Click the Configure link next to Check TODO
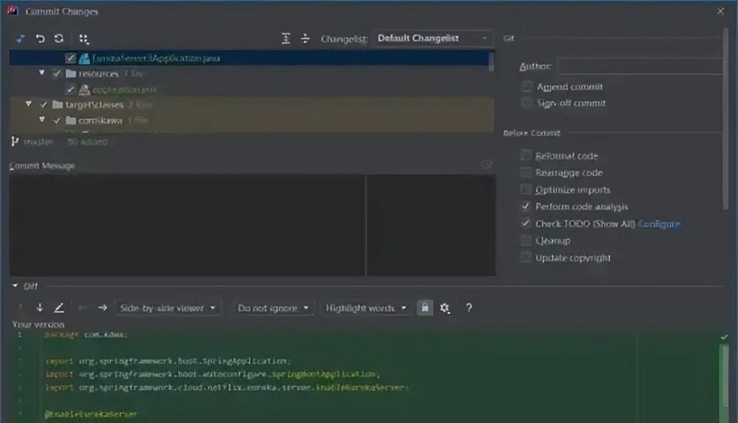The image size is (738, 423). (x=659, y=224)
